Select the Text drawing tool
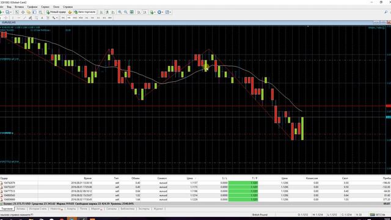This screenshot has width=391, height=220. tap(42, 18)
